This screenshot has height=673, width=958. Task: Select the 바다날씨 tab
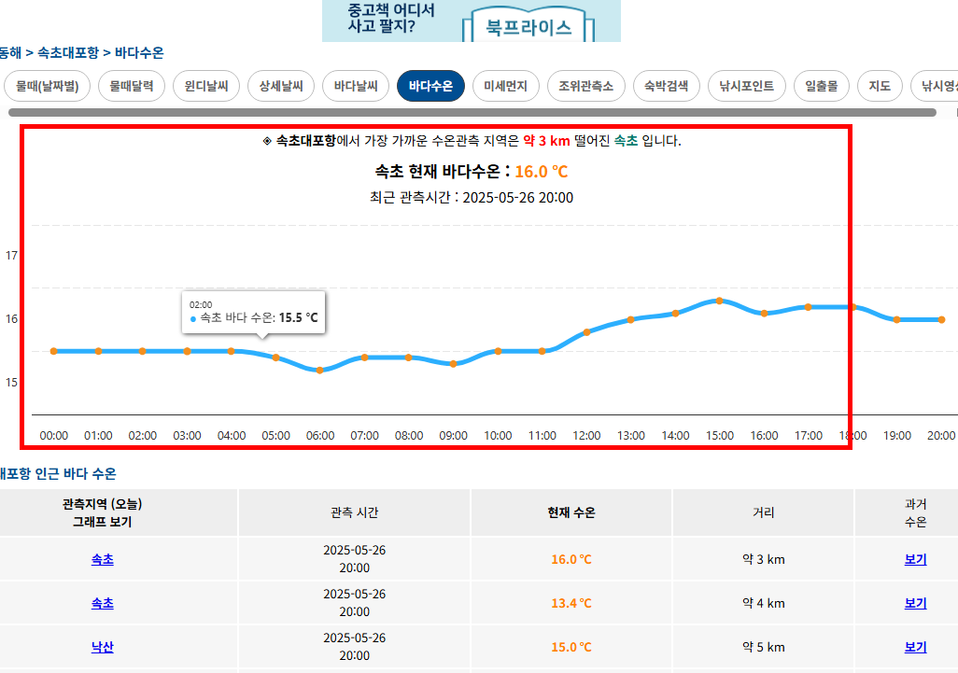[356, 86]
